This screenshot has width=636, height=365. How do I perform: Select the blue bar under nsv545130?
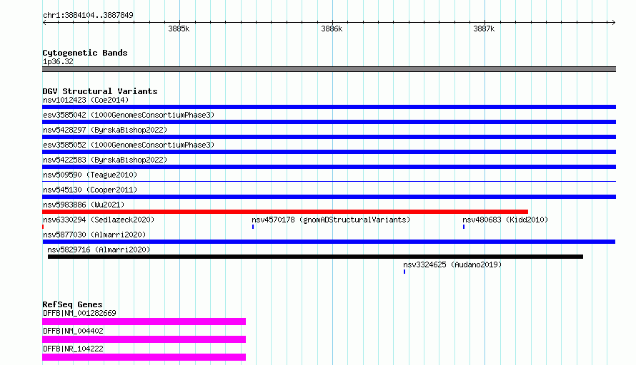tap(329, 197)
